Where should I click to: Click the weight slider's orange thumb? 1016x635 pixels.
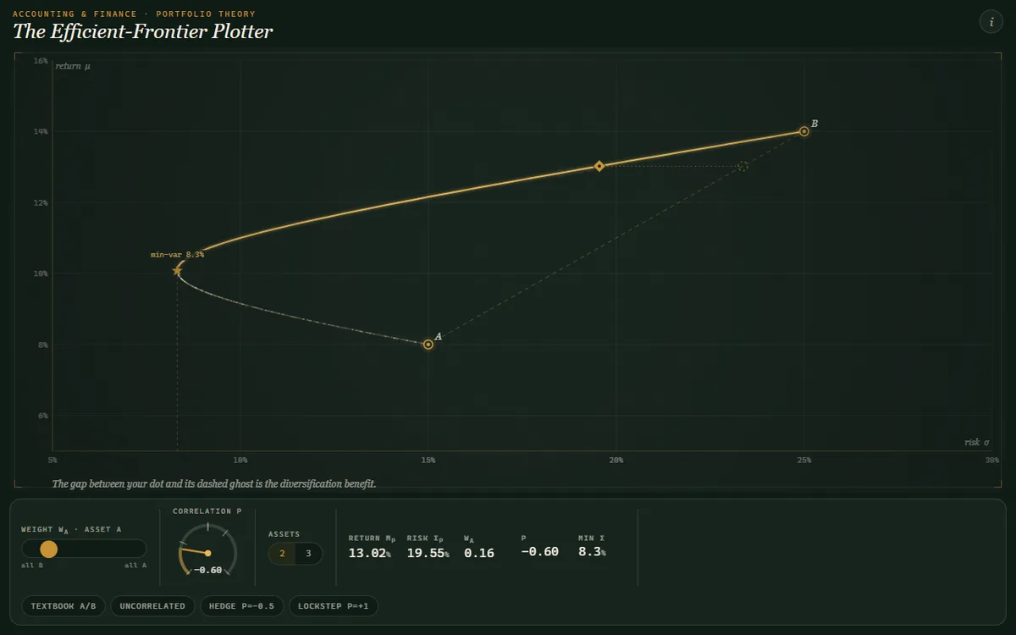49,549
